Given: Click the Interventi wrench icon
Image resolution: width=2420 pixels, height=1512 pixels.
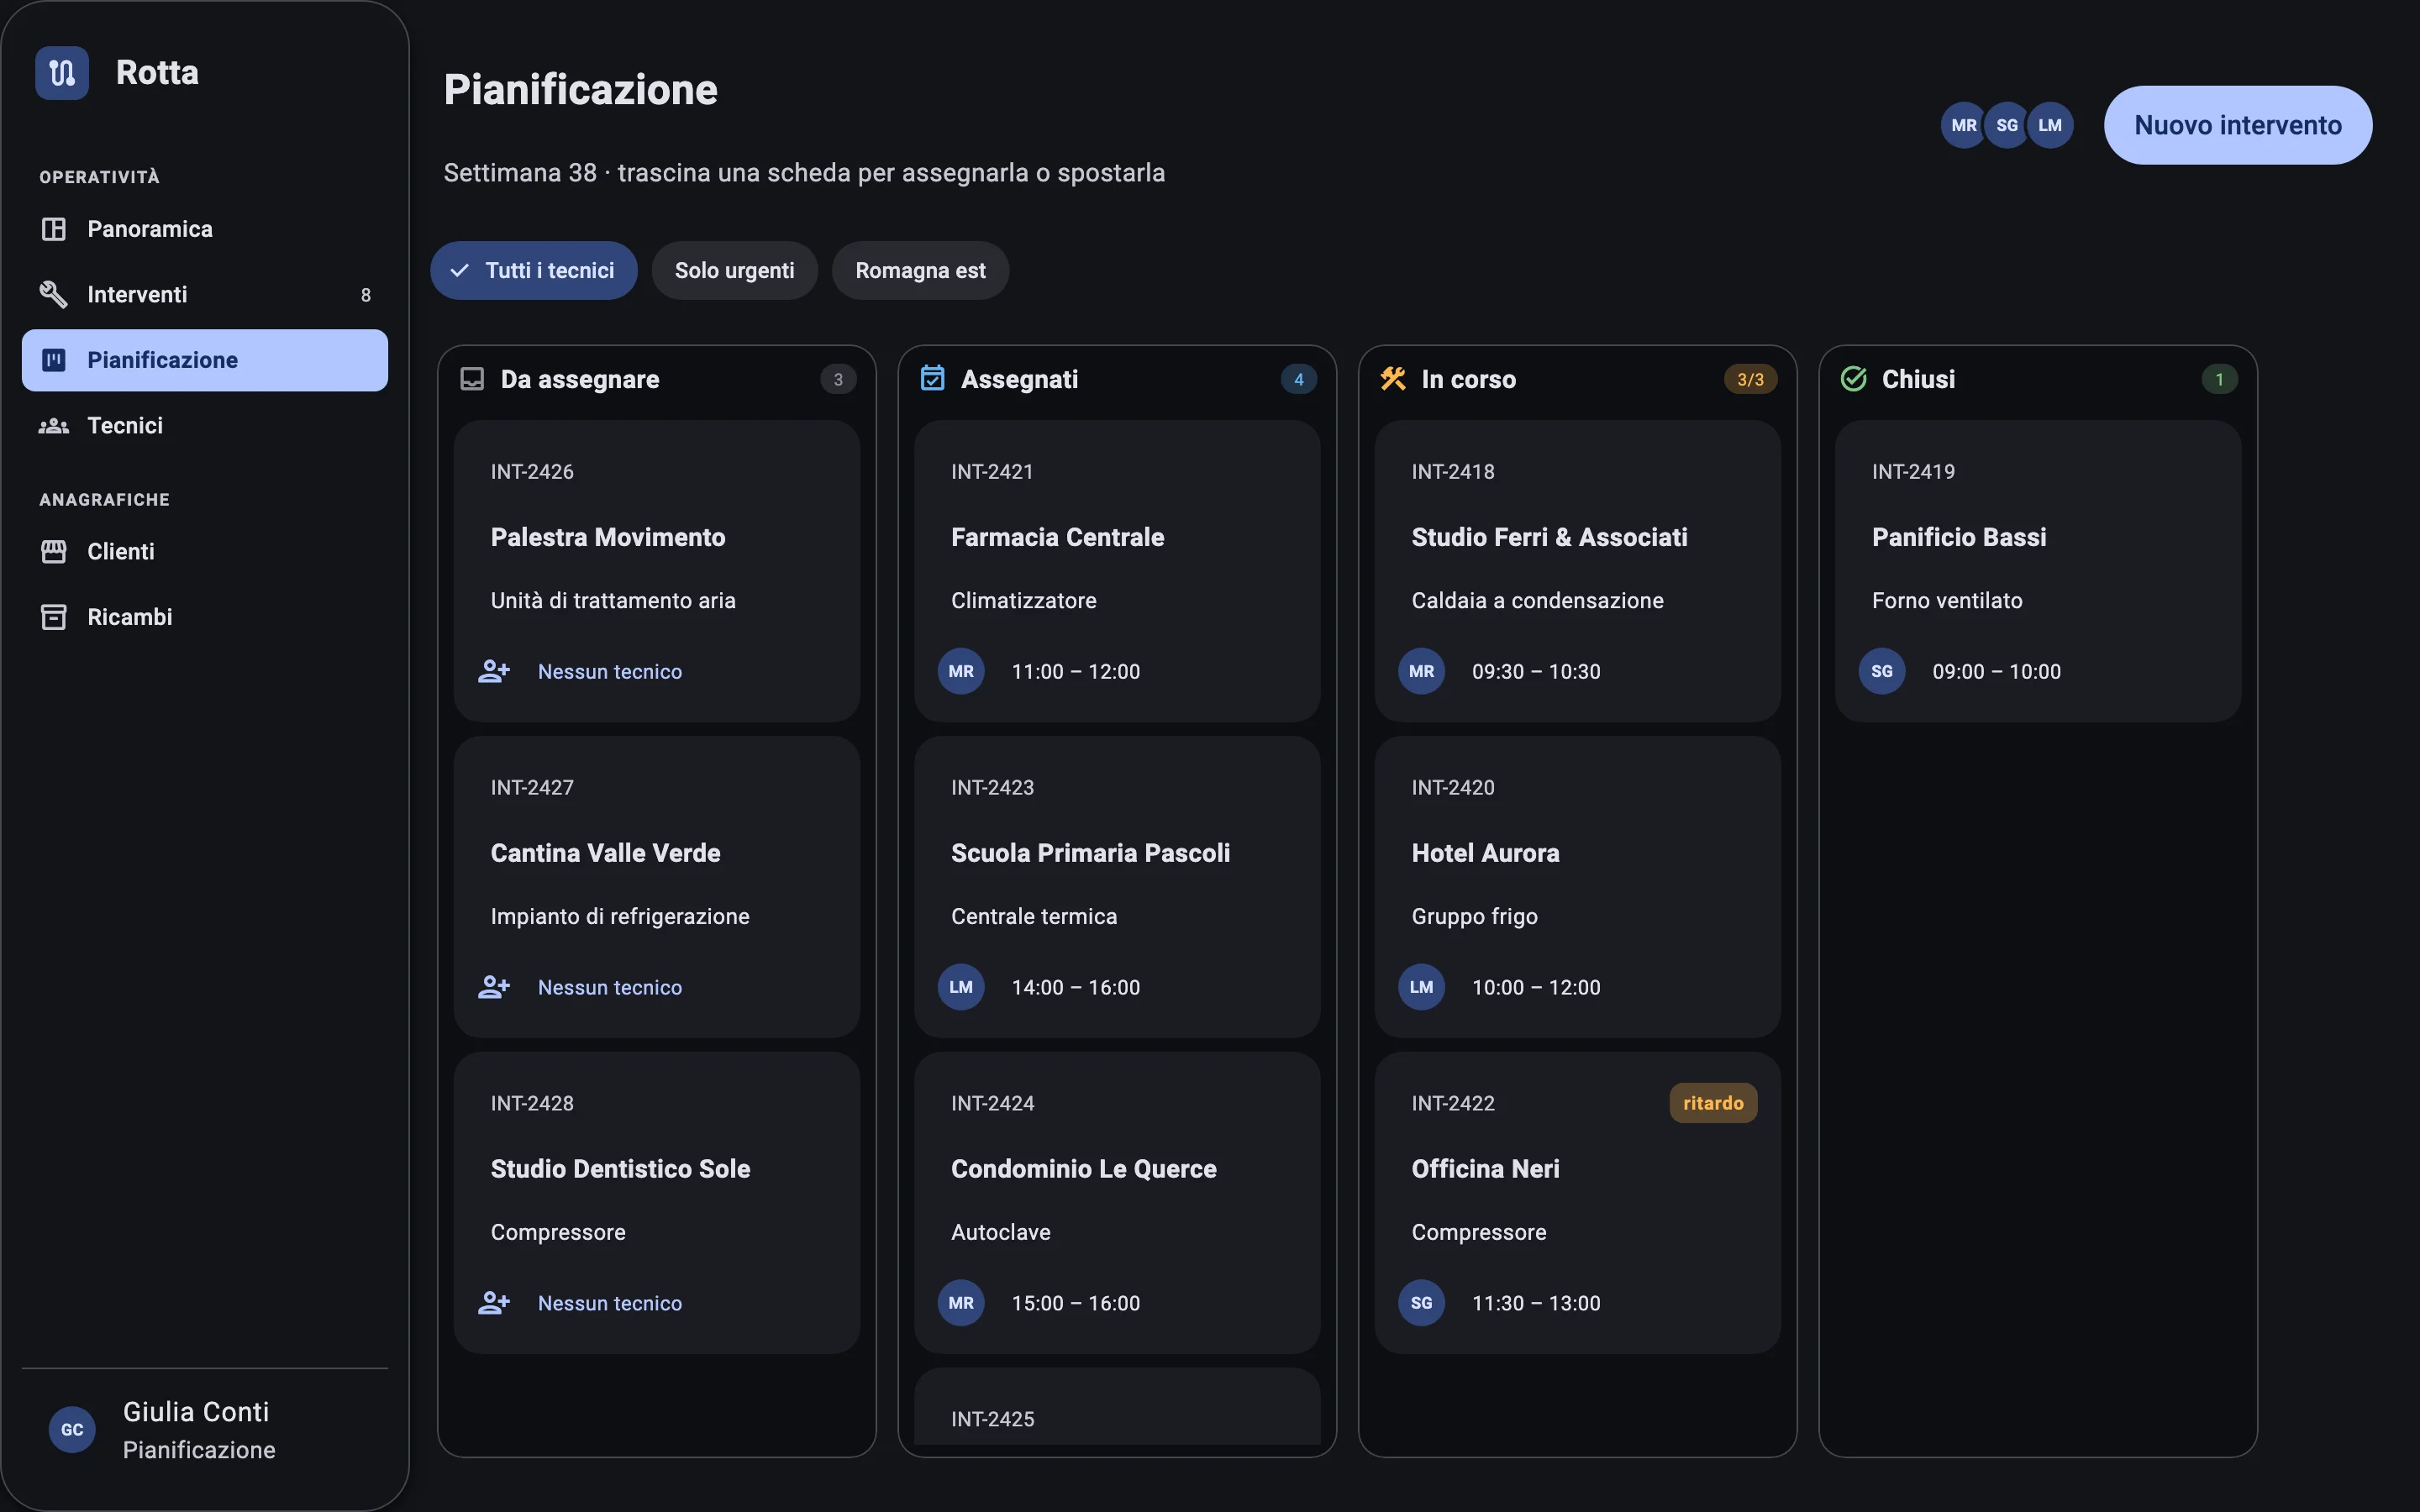Looking at the screenshot, I should click(x=54, y=294).
